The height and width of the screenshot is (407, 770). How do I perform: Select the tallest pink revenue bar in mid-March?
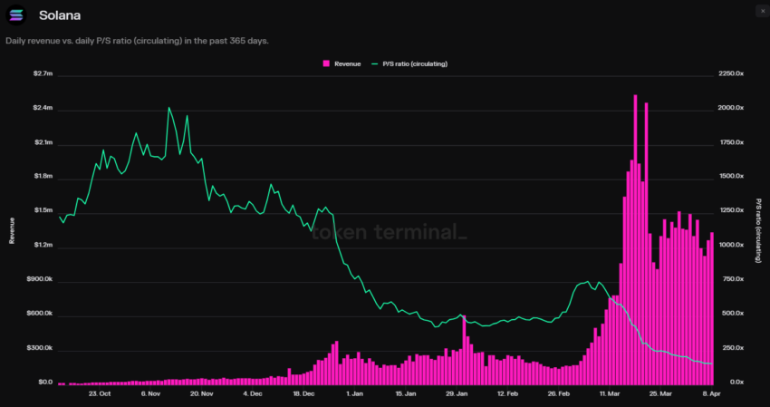point(635,239)
